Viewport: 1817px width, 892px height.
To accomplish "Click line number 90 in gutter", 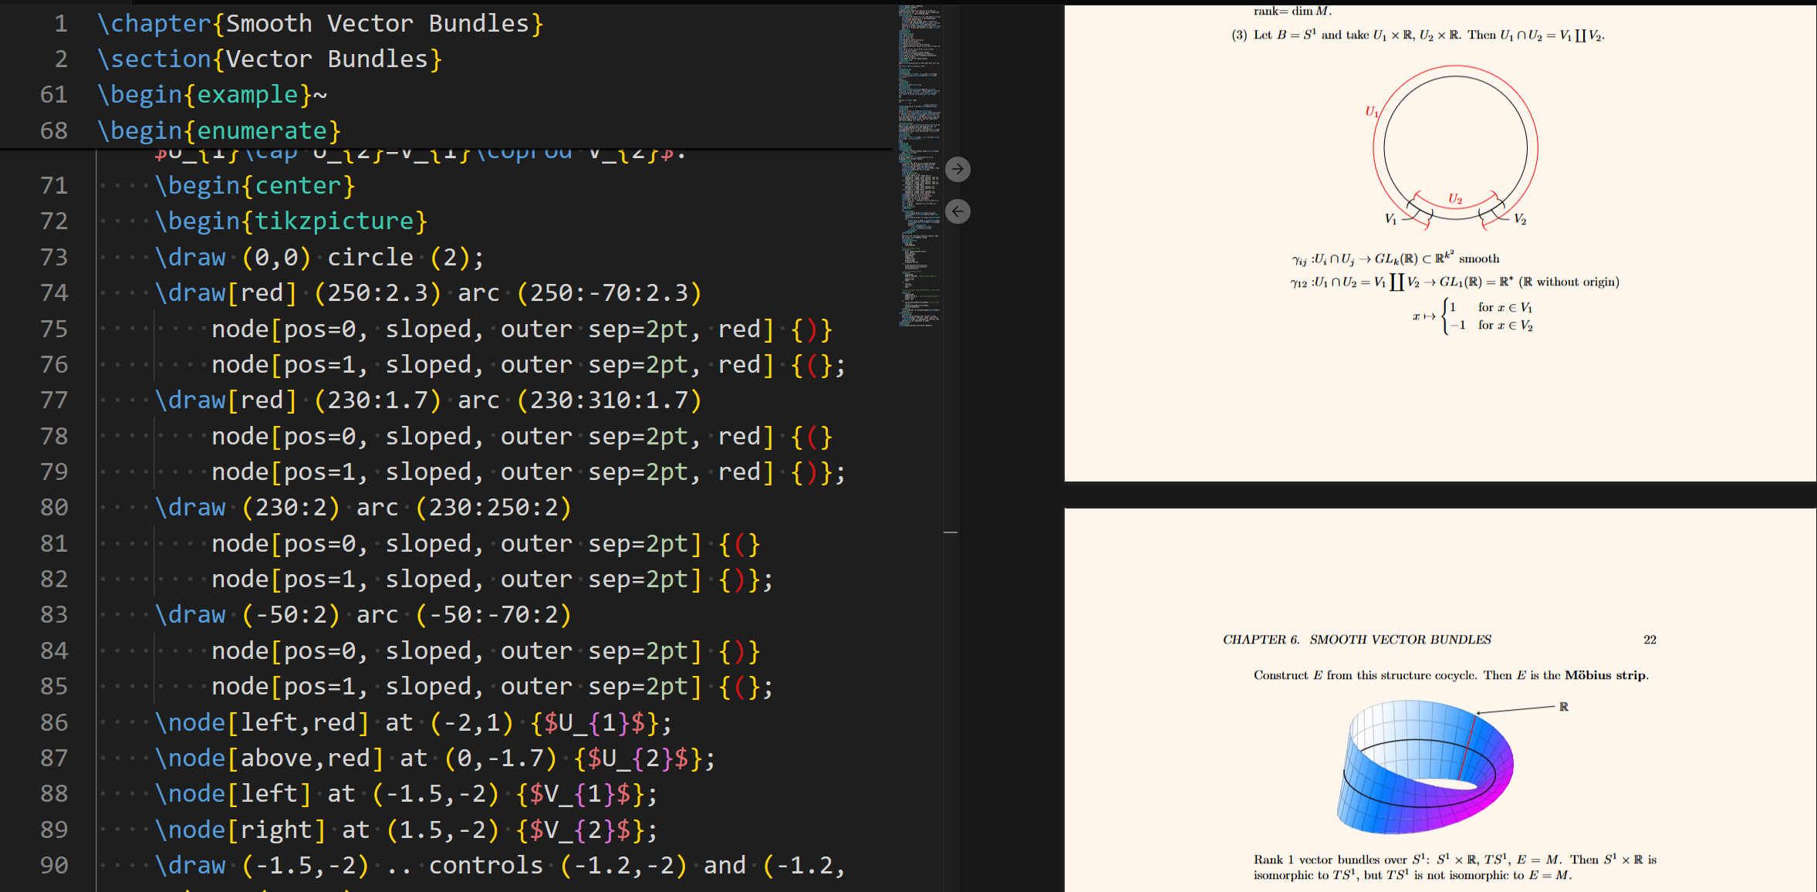I will (x=54, y=865).
